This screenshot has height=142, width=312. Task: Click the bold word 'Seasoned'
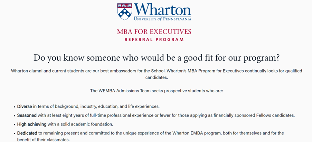(27, 115)
